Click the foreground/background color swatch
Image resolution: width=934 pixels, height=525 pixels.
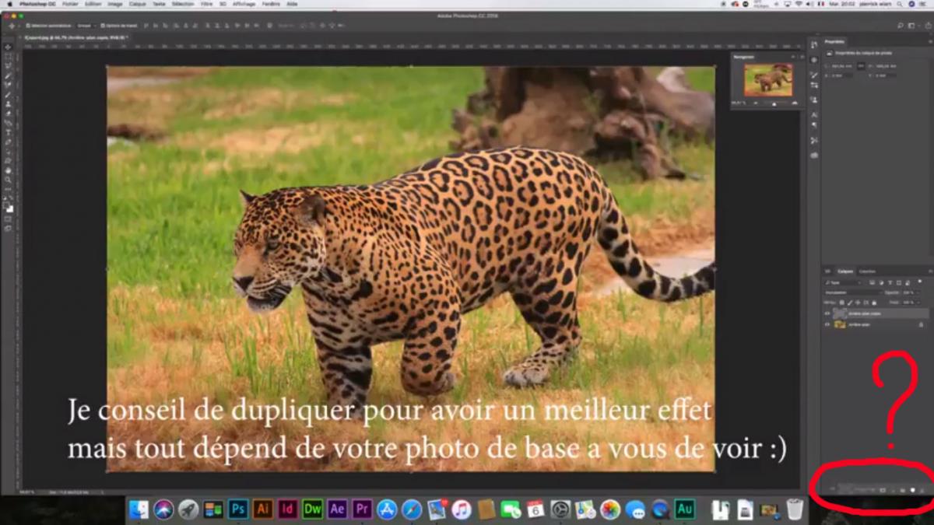(x=9, y=207)
